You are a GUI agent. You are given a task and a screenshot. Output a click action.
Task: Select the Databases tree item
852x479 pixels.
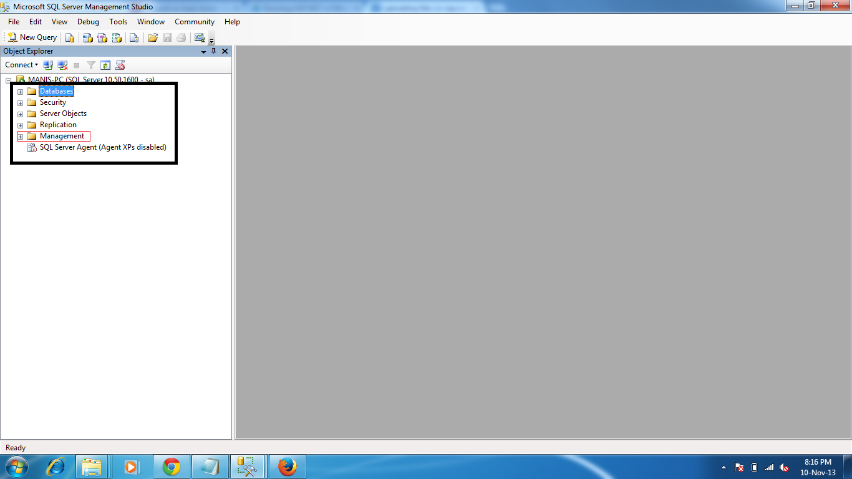click(x=56, y=91)
